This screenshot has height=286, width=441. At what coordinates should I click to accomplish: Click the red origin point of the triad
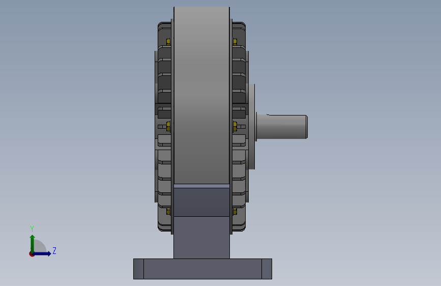(x=32, y=254)
